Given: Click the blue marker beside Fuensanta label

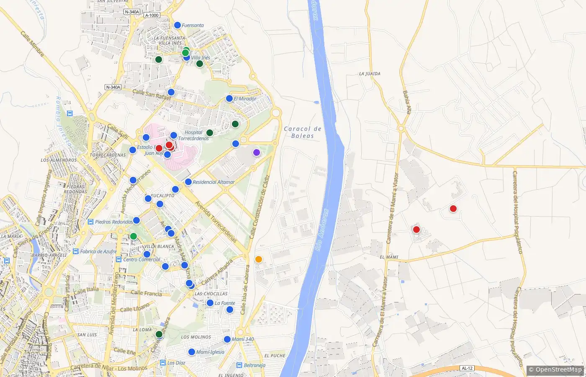Looking at the screenshot, I should tap(177, 25).
